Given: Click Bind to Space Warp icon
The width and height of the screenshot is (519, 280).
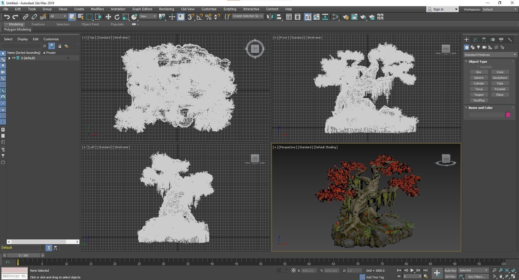Looking at the screenshot, I should (43, 17).
